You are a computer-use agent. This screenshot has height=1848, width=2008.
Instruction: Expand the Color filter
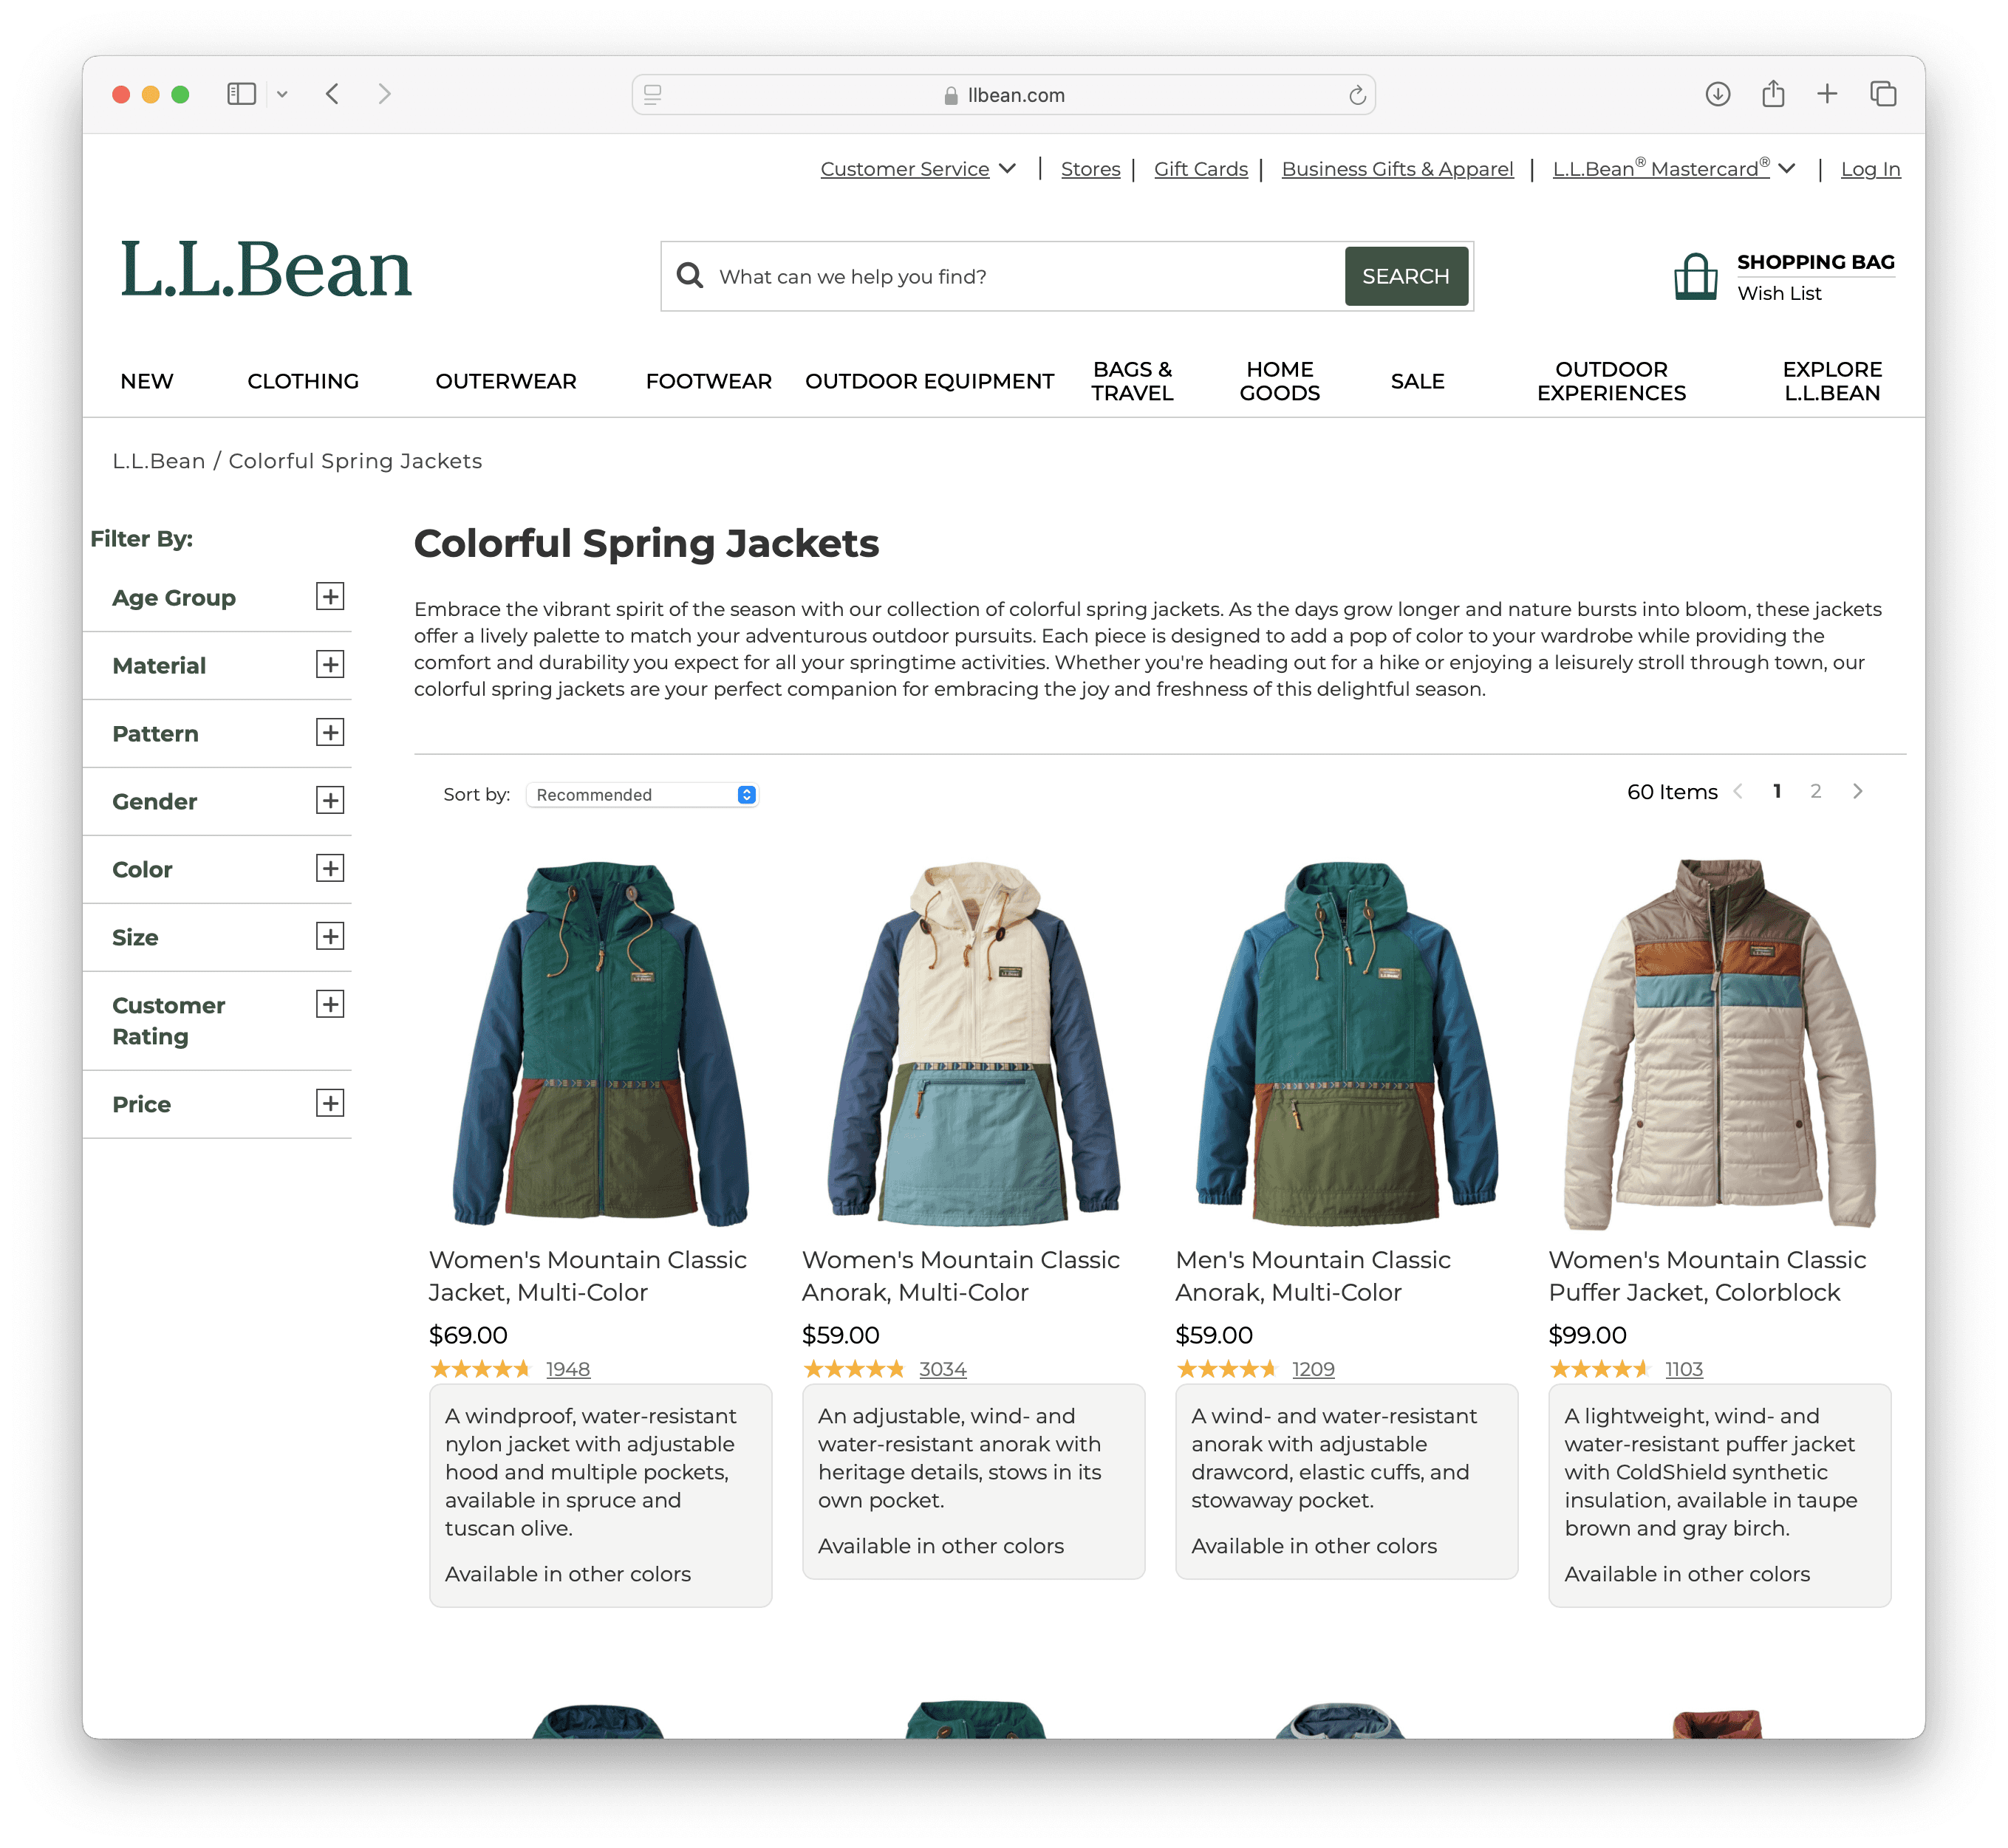tap(330, 868)
